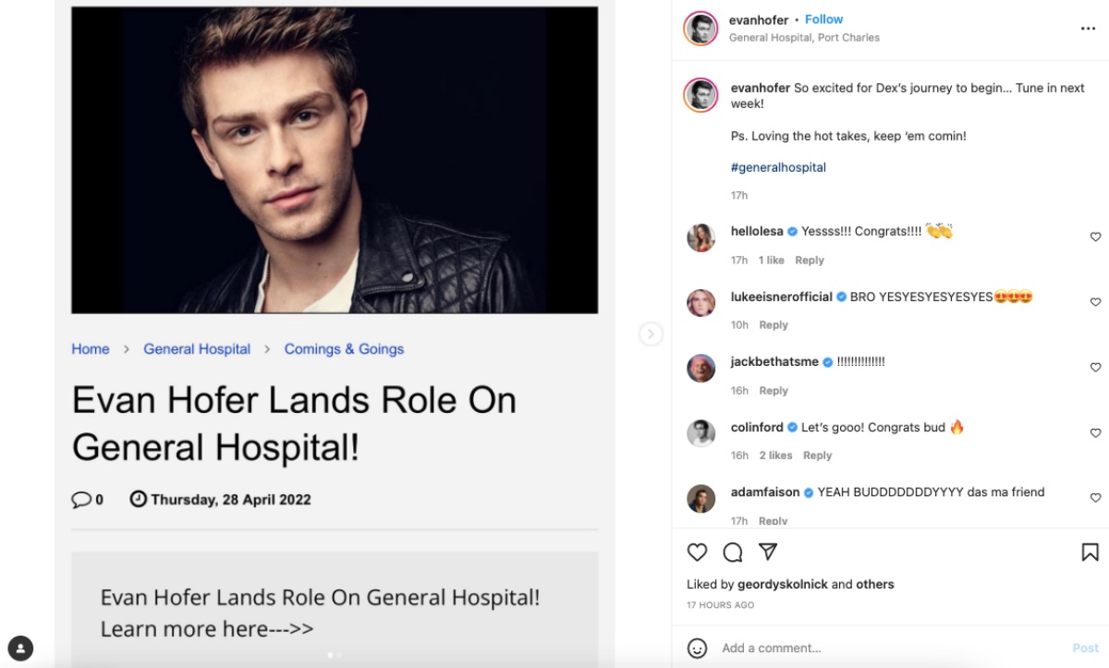Screen dimensions: 1109x668
Task: Reply to jackbethatsme's comment
Action: 774,391
